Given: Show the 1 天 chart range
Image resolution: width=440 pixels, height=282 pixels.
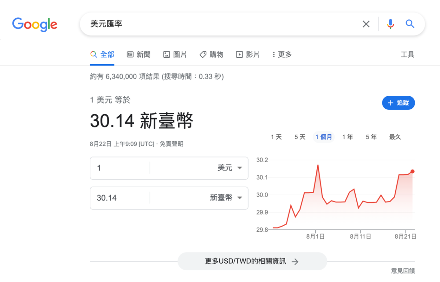Looking at the screenshot, I should click(276, 137).
